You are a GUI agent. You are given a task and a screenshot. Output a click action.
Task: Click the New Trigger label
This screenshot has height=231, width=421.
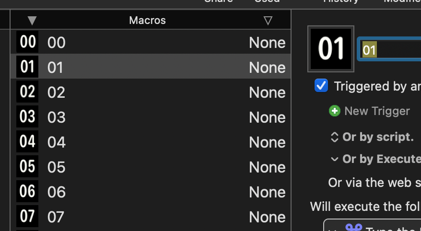pos(377,111)
